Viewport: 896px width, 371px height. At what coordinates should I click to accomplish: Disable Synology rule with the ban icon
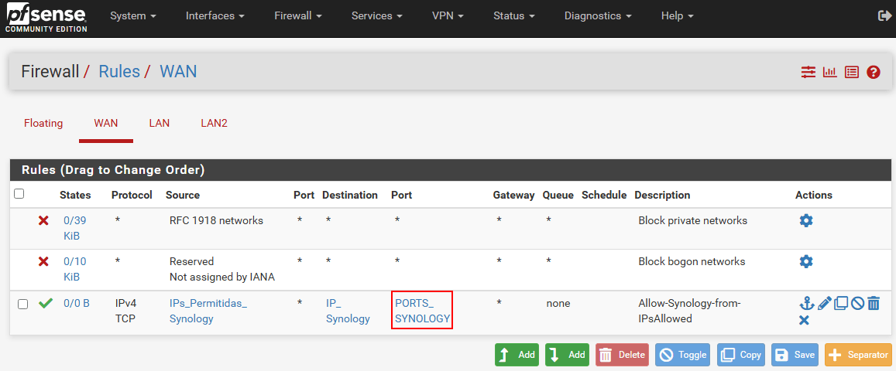point(857,303)
